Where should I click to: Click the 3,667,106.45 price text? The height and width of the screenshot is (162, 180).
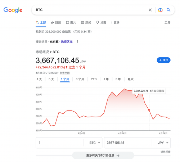[58, 60]
